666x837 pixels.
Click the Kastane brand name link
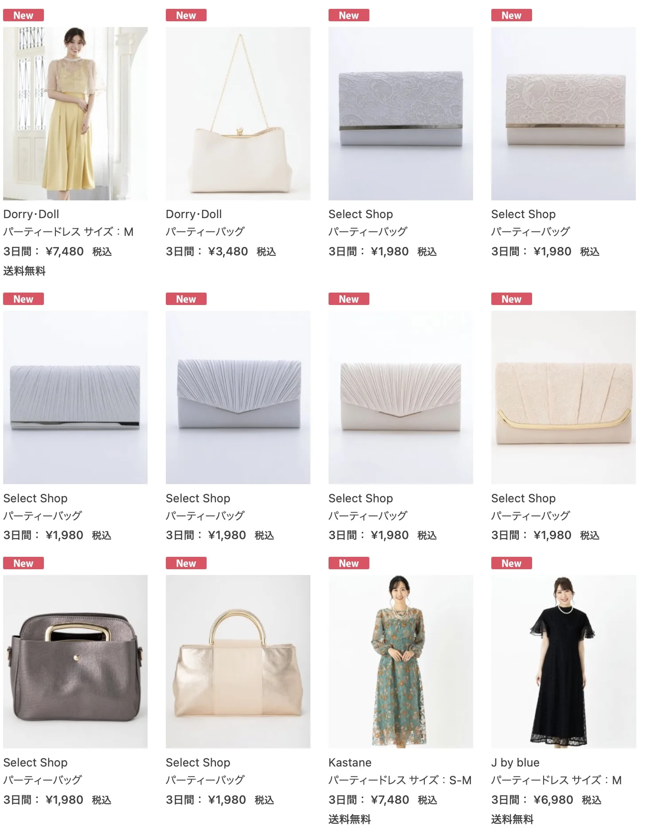point(350,763)
